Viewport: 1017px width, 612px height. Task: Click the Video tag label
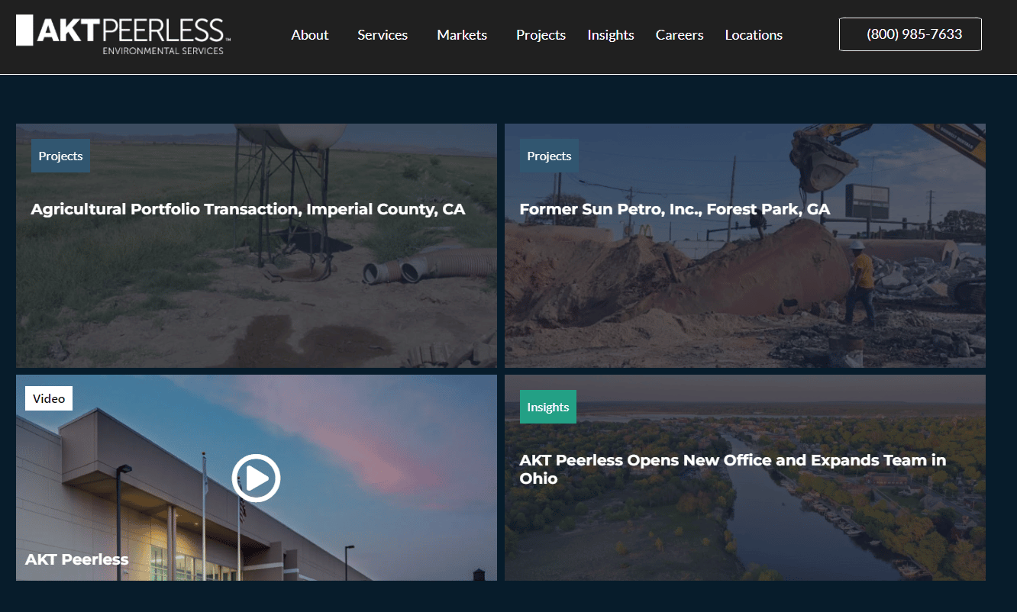pos(49,398)
